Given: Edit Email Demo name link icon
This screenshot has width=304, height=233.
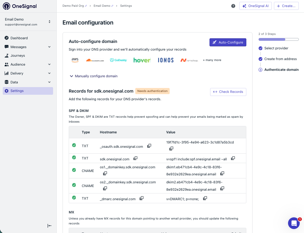Looking at the screenshot, I should coord(112,6).
